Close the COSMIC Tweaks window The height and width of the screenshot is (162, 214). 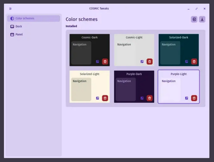[x=204, y=9]
